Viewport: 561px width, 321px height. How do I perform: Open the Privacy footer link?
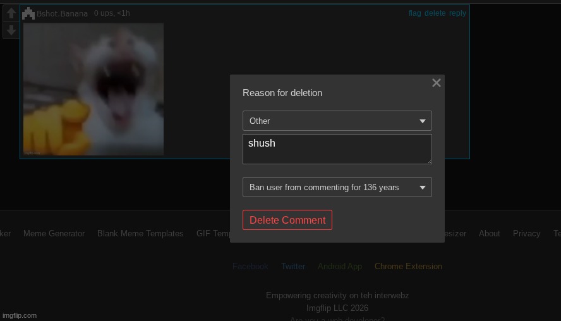(x=526, y=233)
